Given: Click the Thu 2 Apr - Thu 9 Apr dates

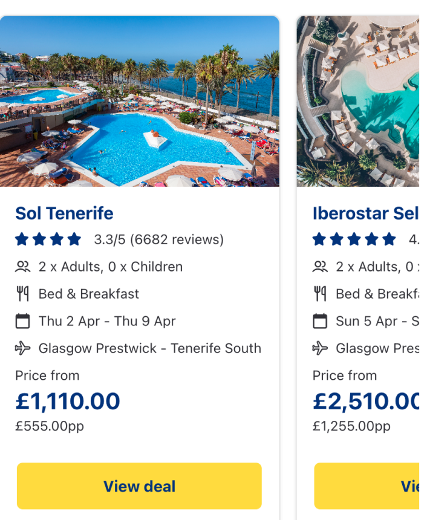Looking at the screenshot, I should (107, 321).
